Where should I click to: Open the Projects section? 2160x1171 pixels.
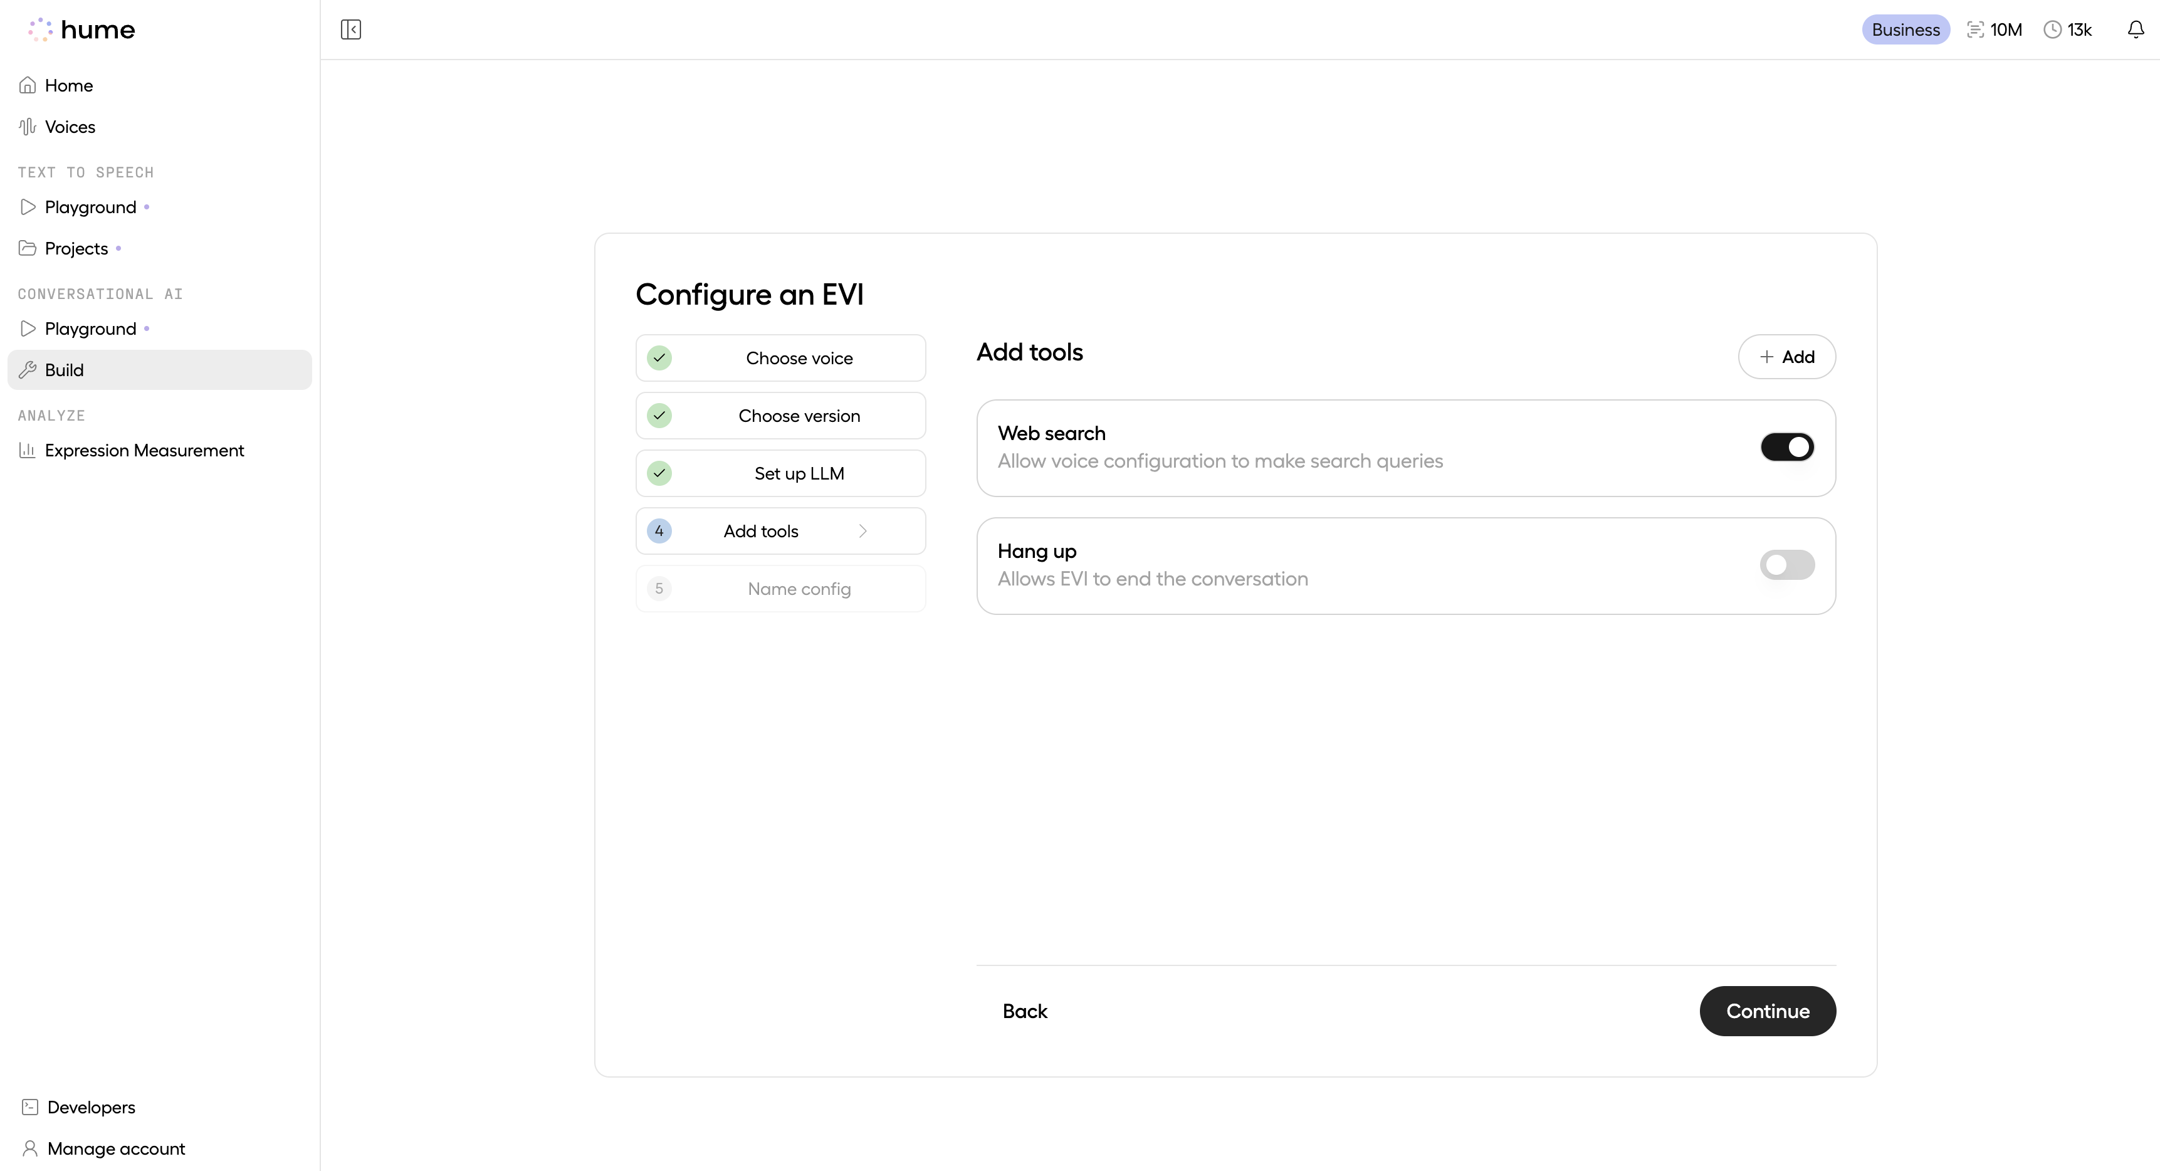76,248
